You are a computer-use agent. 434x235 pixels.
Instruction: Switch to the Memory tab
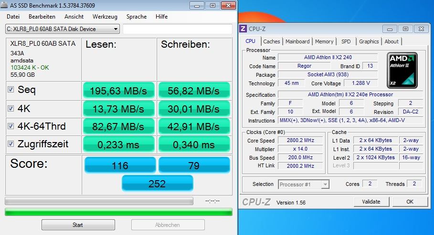coord(324,41)
